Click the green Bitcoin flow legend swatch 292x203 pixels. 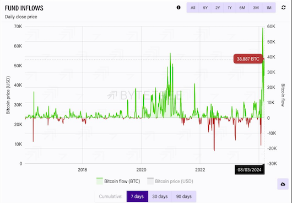pos(99,181)
